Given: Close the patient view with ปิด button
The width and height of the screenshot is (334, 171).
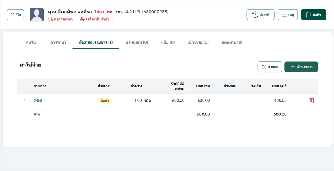Looking at the screenshot, I should pos(15,15).
